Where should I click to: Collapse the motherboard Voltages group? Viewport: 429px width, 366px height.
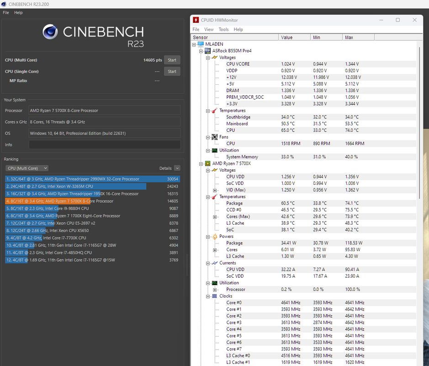pyautogui.click(x=208, y=58)
